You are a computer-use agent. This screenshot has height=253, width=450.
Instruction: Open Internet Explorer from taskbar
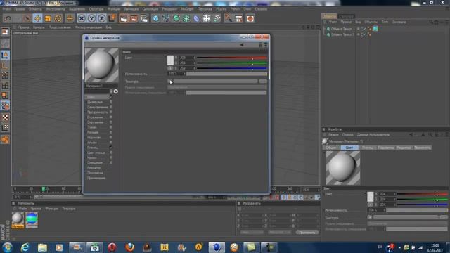[25, 247]
